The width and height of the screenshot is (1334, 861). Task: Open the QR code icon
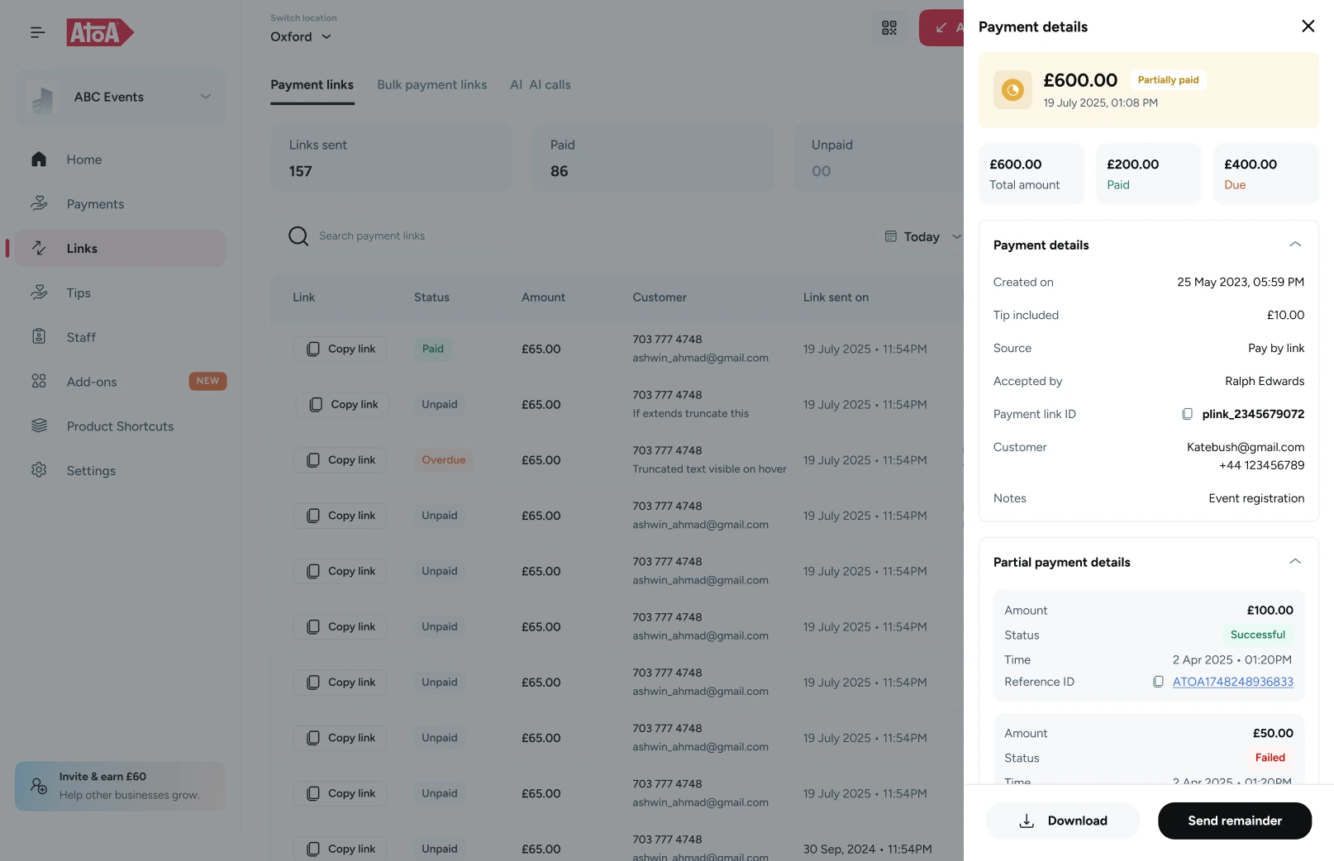pyautogui.click(x=889, y=28)
